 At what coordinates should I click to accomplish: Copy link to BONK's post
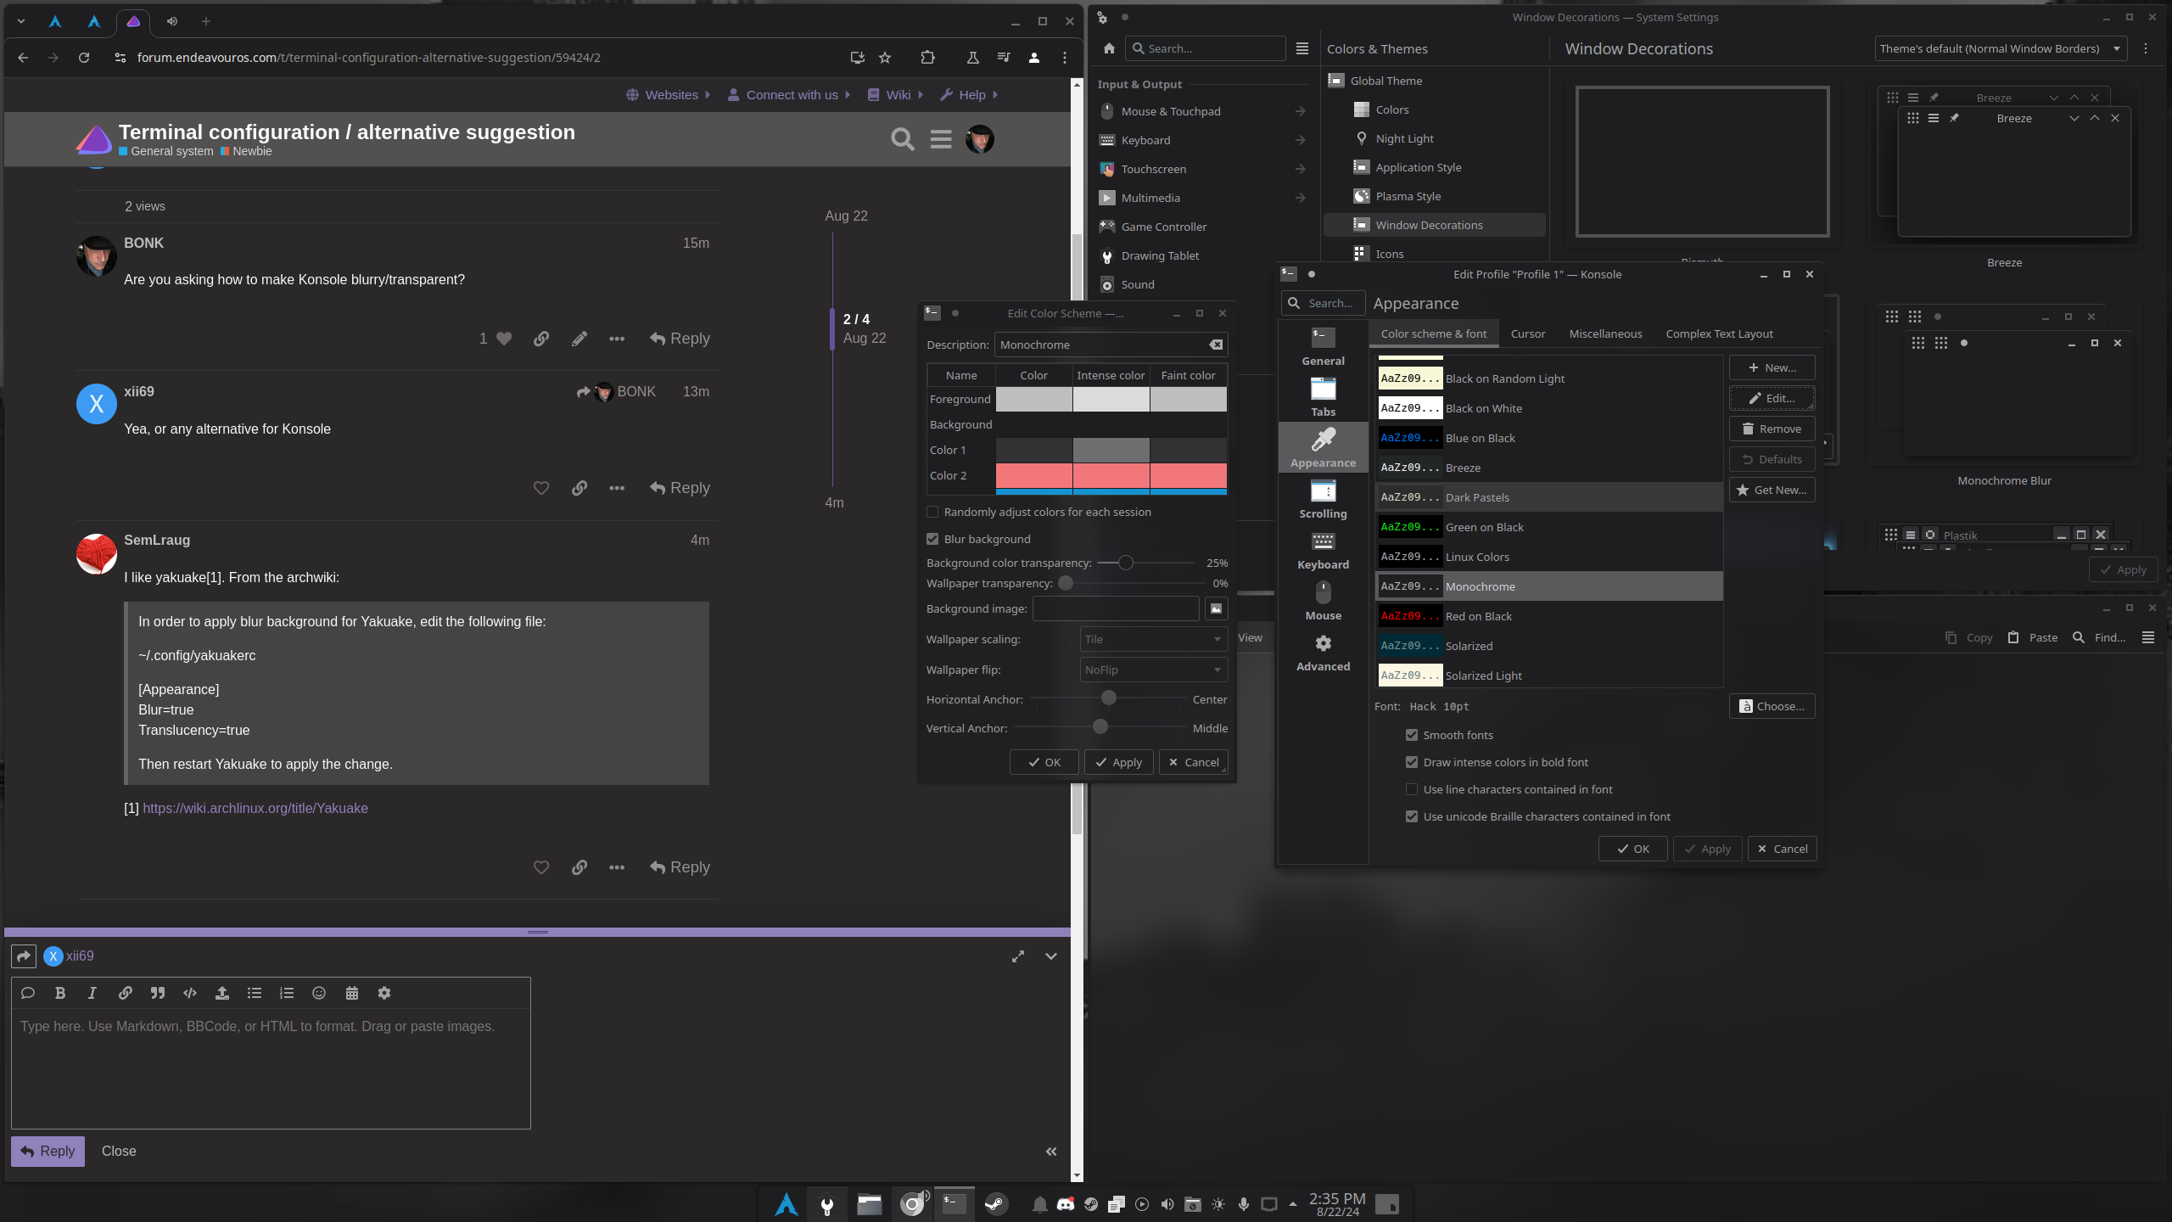point(541,339)
